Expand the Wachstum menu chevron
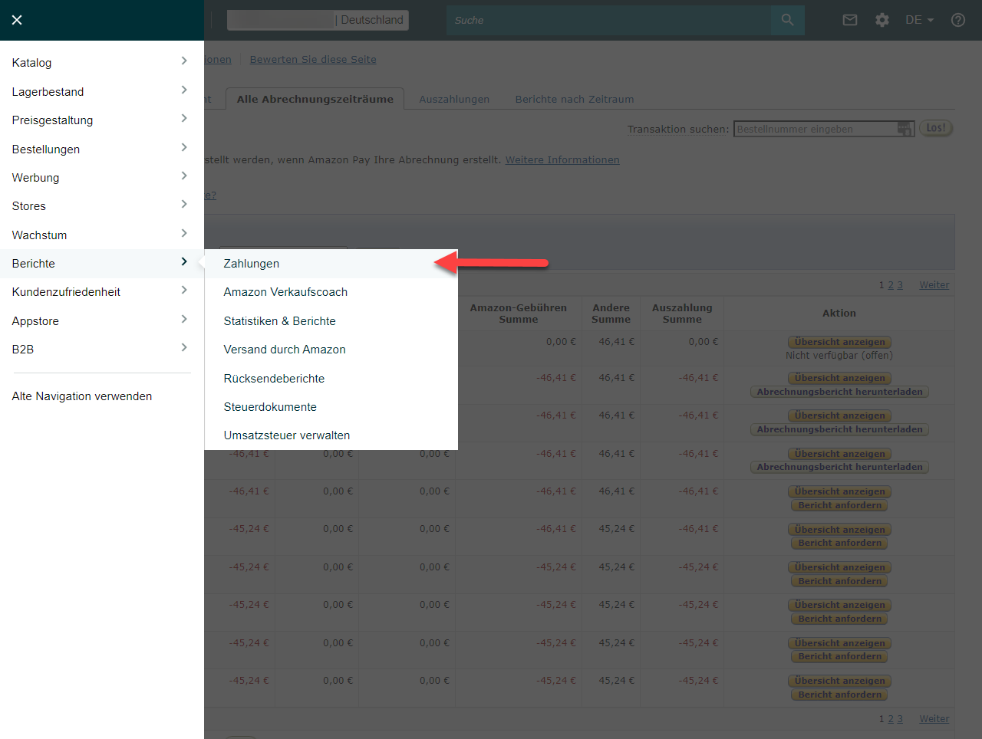Screen dimensions: 982x739 184,234
